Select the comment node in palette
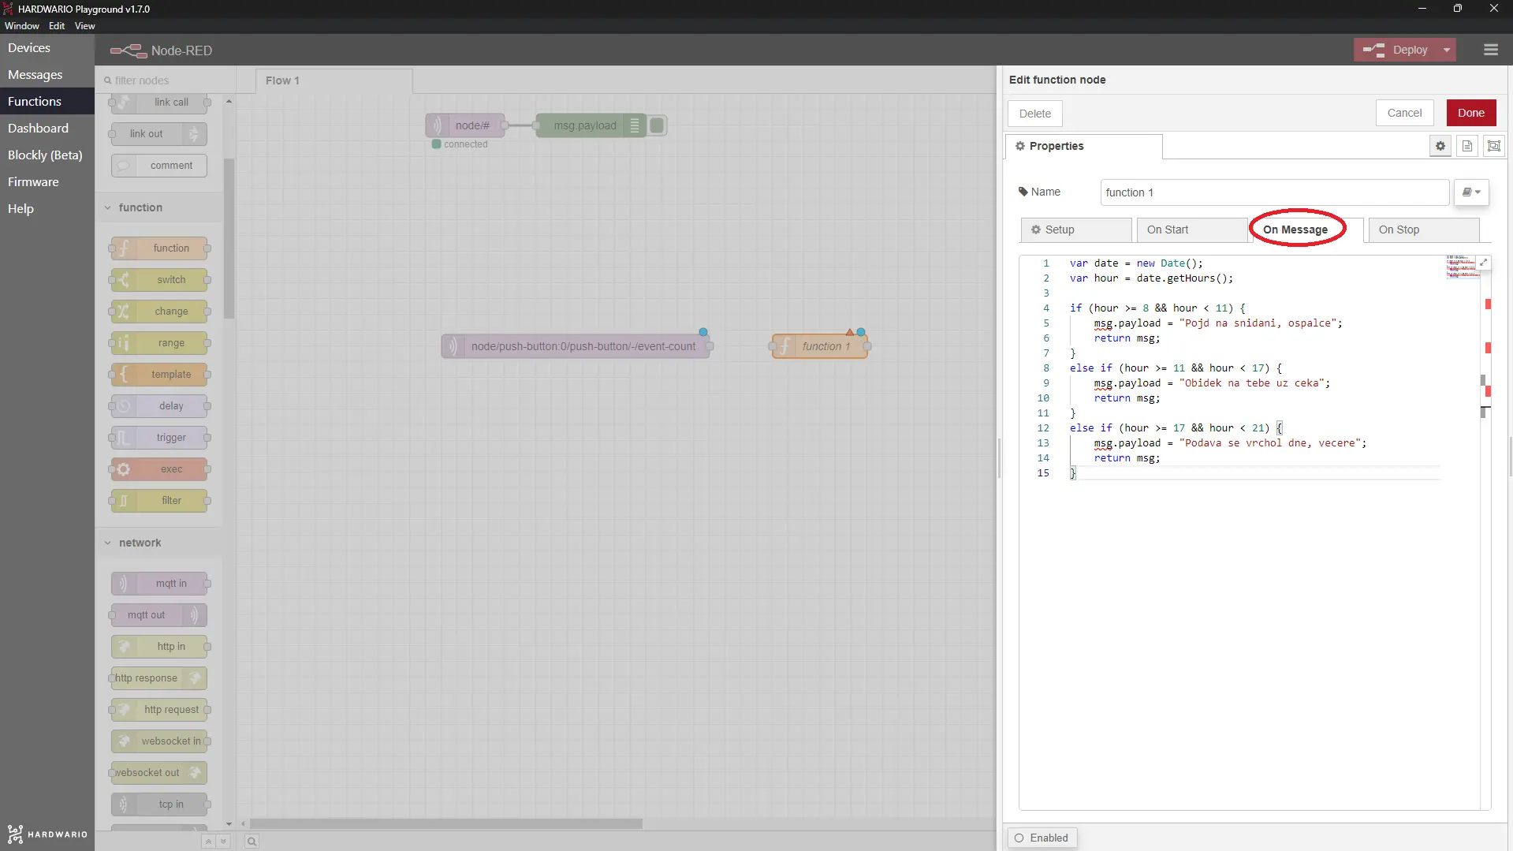The width and height of the screenshot is (1513, 851). pos(159,166)
